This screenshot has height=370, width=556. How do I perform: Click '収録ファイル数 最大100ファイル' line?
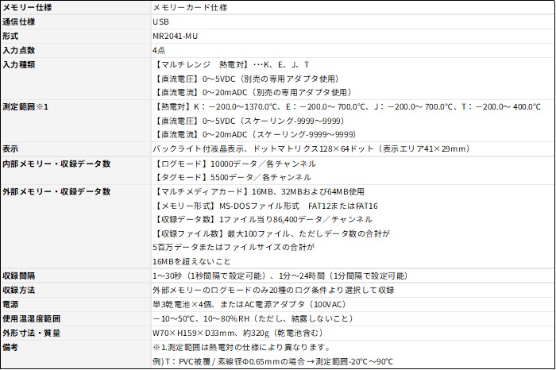point(272,234)
